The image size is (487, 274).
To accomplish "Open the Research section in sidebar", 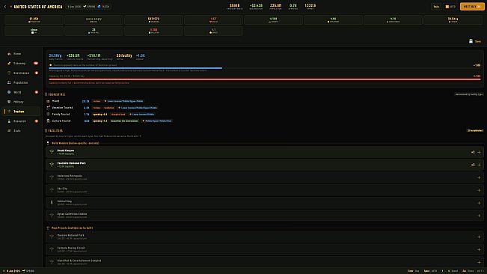I will (22, 121).
